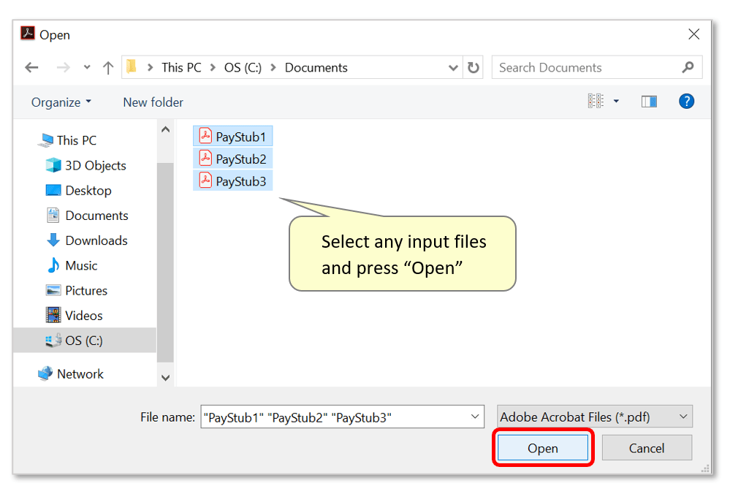This screenshot has width=730, height=494.
Task: Refresh the Documents folder view
Action: coord(473,68)
